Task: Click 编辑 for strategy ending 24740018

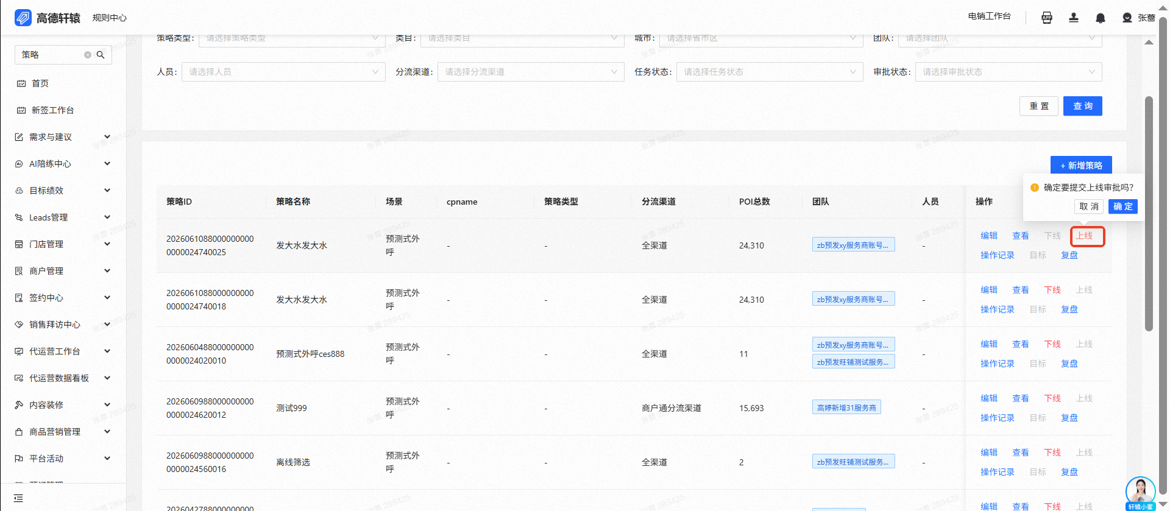Action: 989,290
